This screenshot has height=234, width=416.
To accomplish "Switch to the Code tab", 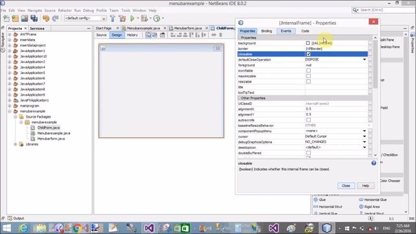I will pyautogui.click(x=305, y=31).
